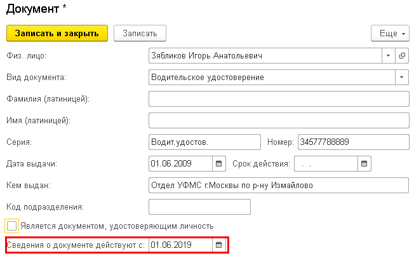Toggle Является документом, удостоверяющим личность checkbox
The image size is (414, 265).
pyautogui.click(x=11, y=226)
